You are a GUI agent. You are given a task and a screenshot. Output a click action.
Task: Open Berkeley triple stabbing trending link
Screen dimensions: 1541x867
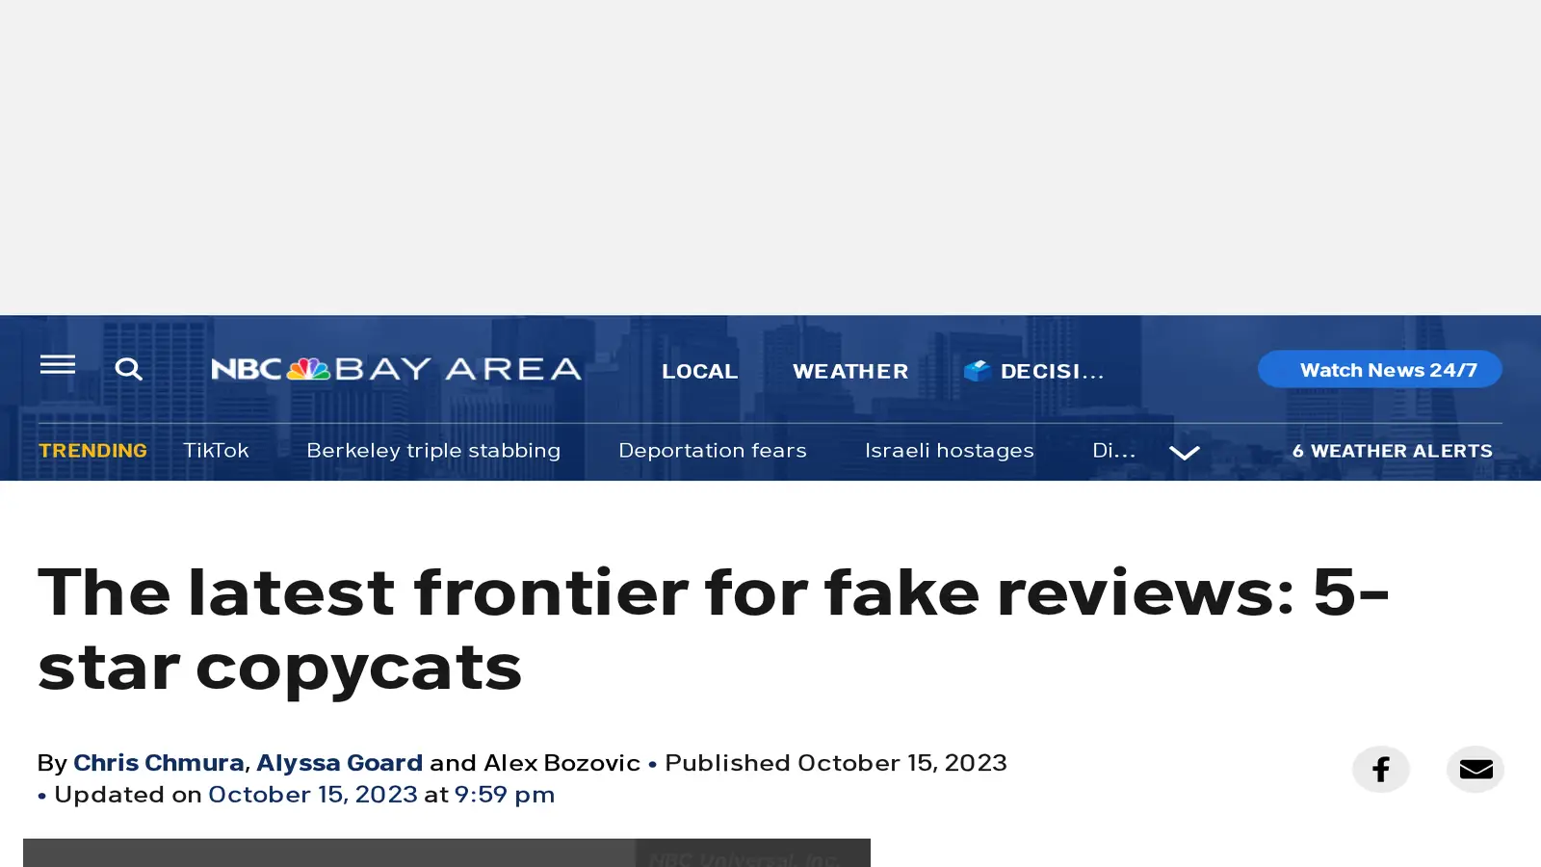(x=433, y=450)
